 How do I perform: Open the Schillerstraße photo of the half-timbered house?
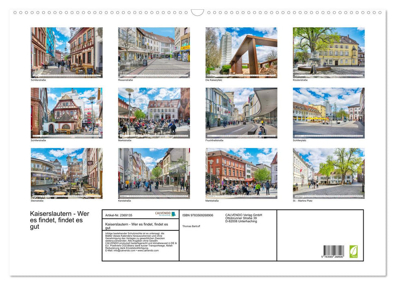click(x=66, y=113)
